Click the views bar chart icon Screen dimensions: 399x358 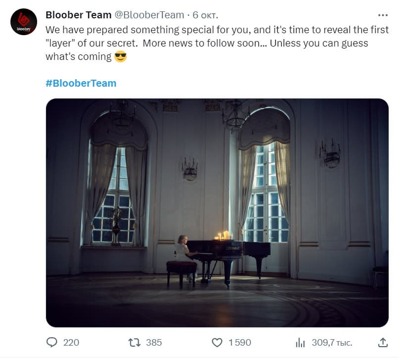pyautogui.click(x=300, y=342)
